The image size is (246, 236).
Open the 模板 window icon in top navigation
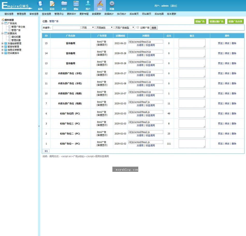pyautogui.click(x=76, y=4)
